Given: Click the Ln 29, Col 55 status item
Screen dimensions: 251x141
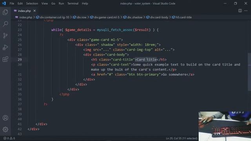Looking at the screenshot, I should coord(182,138).
